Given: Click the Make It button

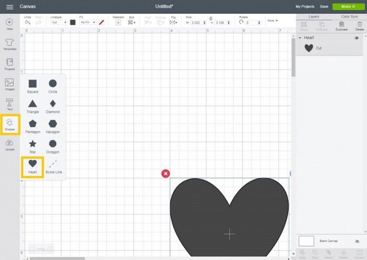Looking at the screenshot, I should 348,7.
